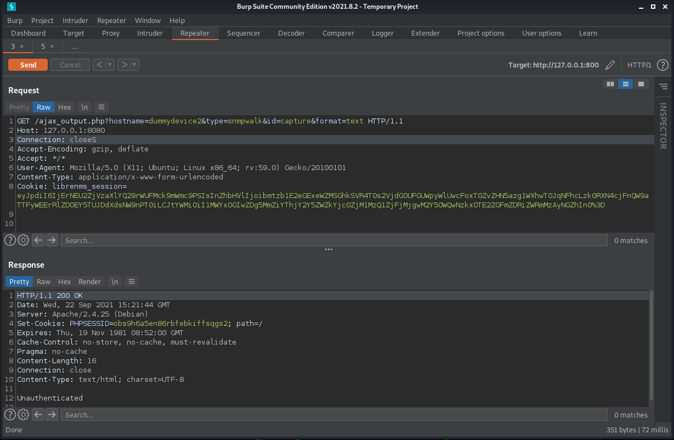
Task: Switch Request view to Raw
Action: pos(44,107)
